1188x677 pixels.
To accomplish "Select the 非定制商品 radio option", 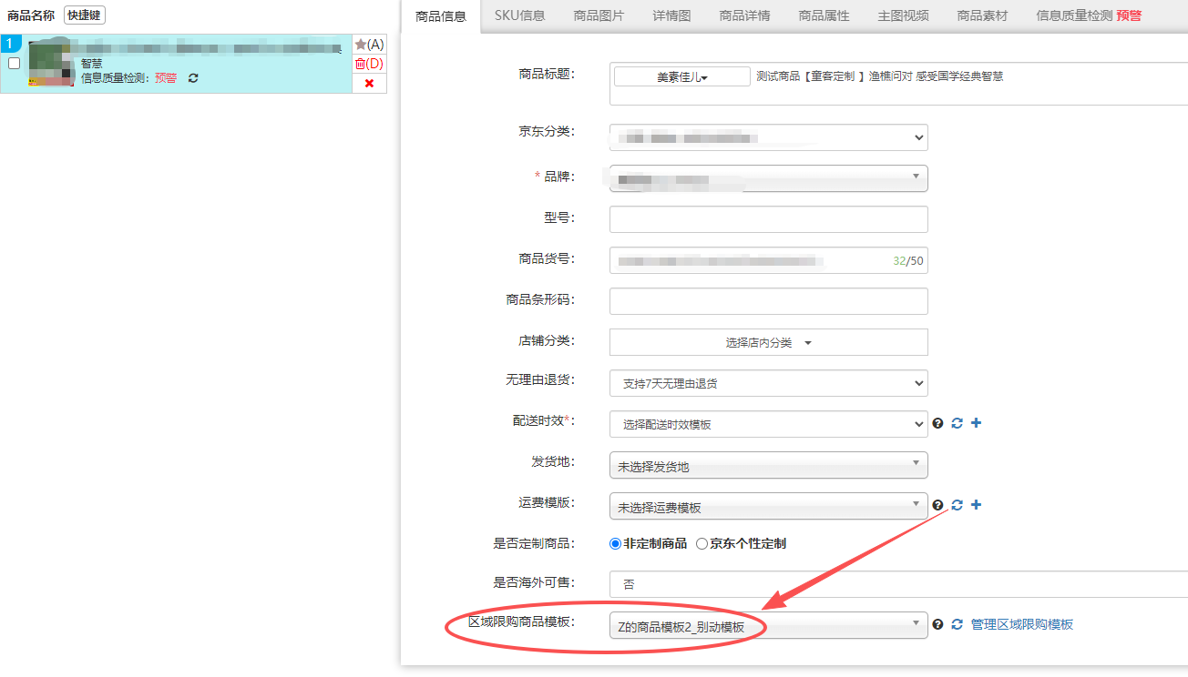I will coord(615,543).
